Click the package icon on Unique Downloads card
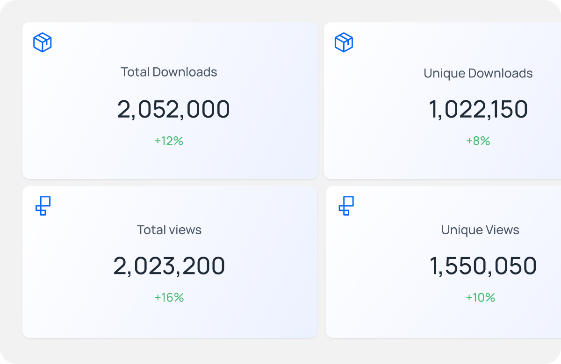Viewport: 561px width, 364px height. point(344,42)
